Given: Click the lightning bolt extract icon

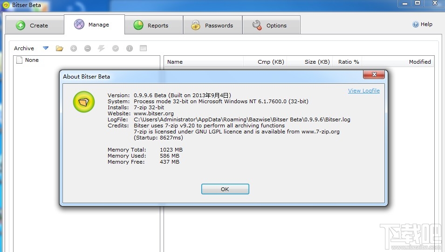Looking at the screenshot, I should (x=101, y=48).
